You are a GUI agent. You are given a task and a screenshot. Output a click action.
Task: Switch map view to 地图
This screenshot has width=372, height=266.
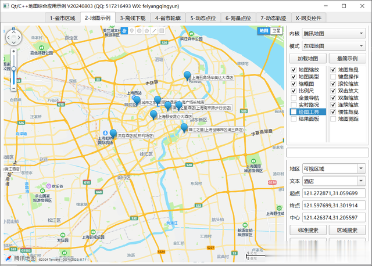point(263,31)
